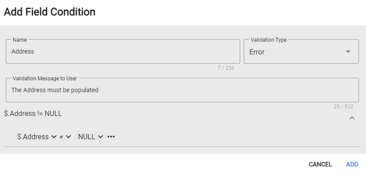Click the ADD button
Image resolution: width=366 pixels, height=173 pixels.
pos(352,164)
